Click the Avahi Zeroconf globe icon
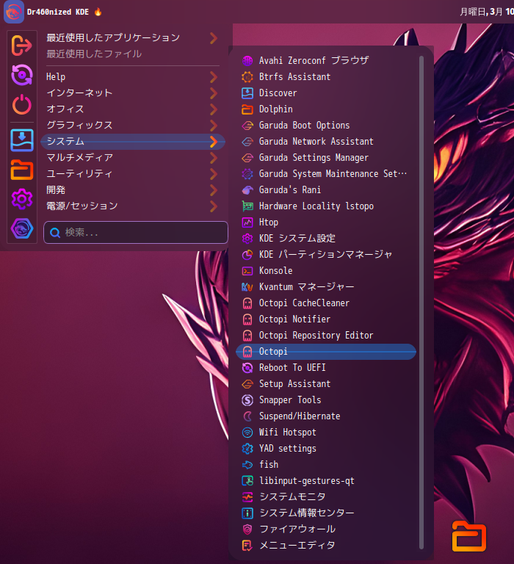Image resolution: width=514 pixels, height=564 pixels. tap(247, 61)
